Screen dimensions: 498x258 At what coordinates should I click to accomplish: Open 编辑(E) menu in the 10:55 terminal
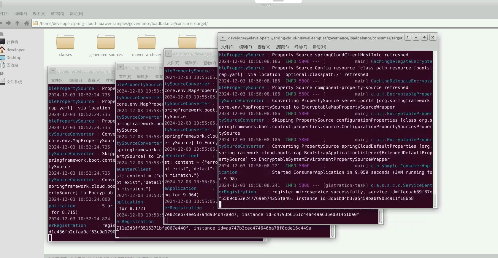pos(191,63)
